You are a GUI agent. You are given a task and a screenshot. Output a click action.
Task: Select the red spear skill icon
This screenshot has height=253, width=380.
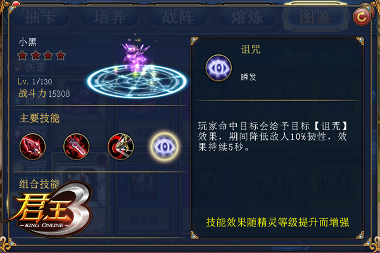coord(32,147)
